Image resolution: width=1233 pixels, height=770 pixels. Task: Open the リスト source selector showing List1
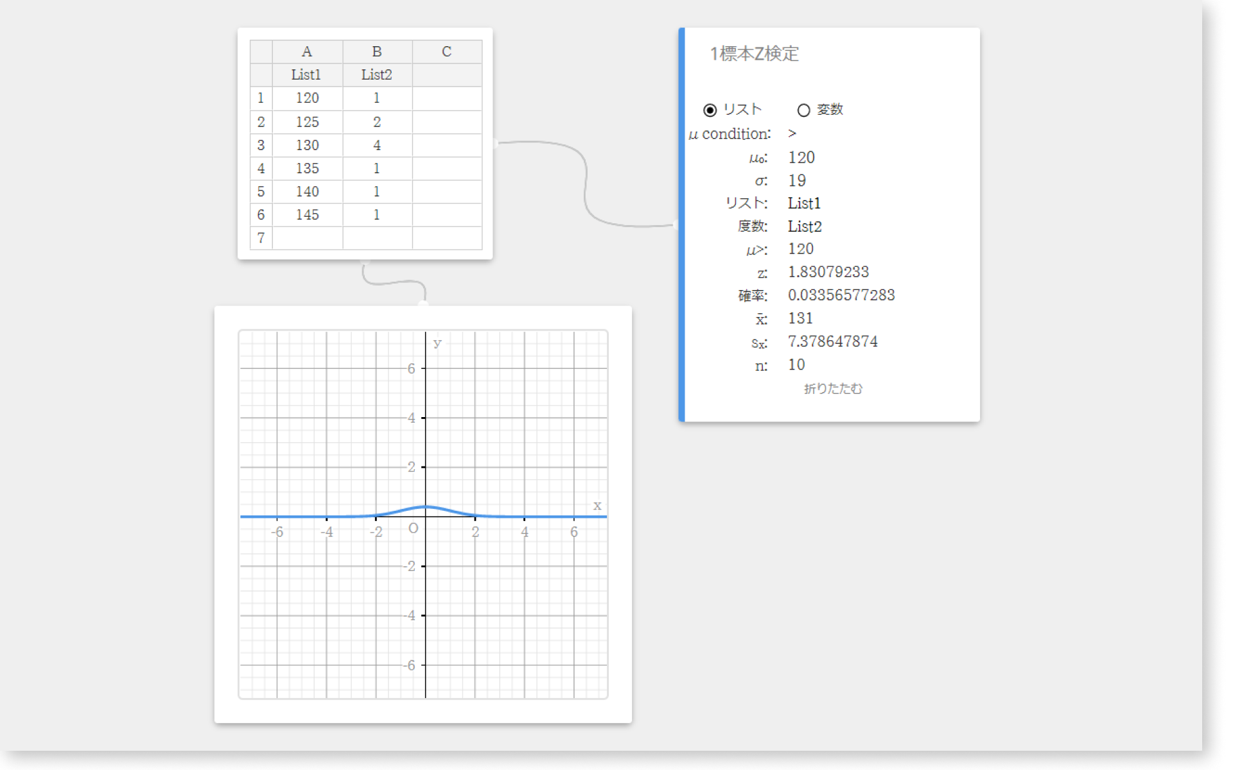point(804,203)
